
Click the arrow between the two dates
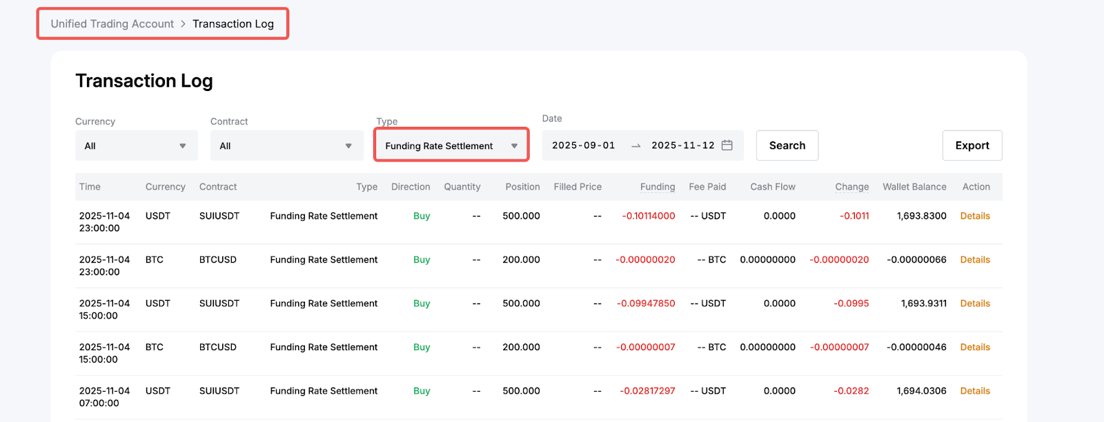click(x=635, y=145)
